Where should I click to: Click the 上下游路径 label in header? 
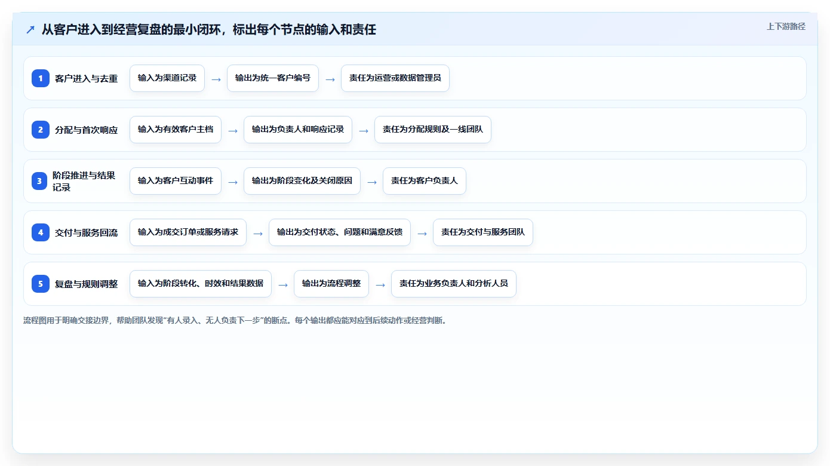(x=786, y=26)
